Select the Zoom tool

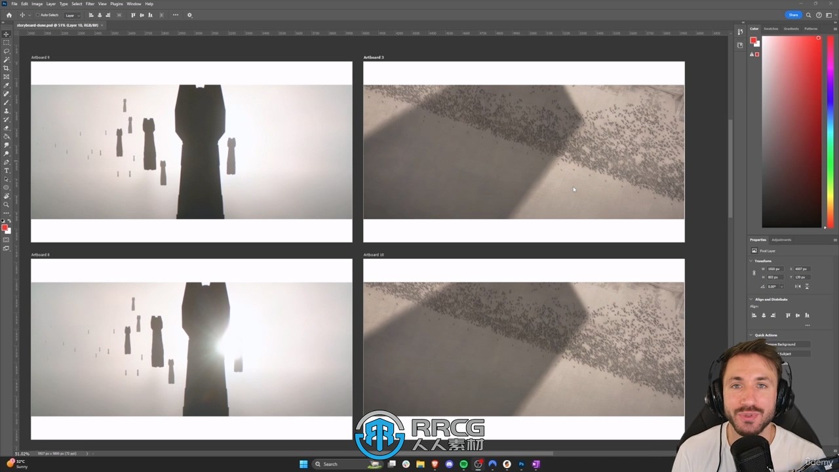pyautogui.click(x=7, y=205)
